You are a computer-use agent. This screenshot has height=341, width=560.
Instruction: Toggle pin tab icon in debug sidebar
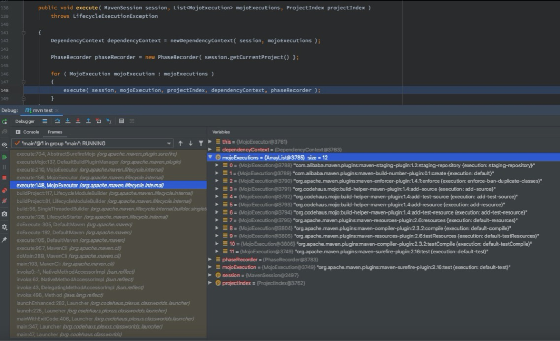[5, 239]
